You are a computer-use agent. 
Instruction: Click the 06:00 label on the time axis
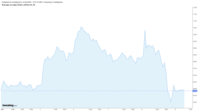pyautogui.click(x=13, y=109)
